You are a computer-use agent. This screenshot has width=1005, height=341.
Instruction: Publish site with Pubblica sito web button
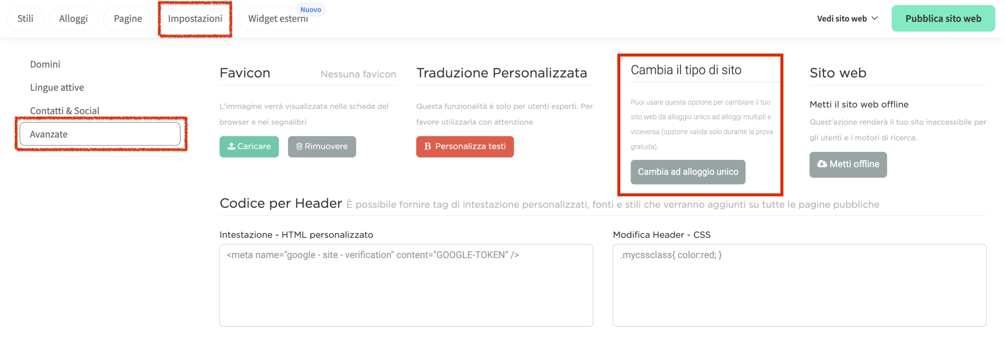click(x=943, y=18)
